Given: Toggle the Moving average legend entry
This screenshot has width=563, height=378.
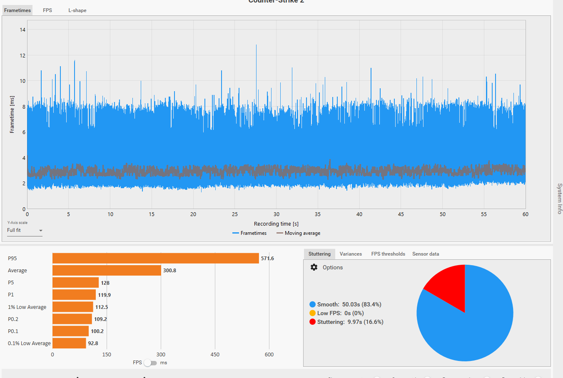Looking at the screenshot, I should tap(299, 233).
